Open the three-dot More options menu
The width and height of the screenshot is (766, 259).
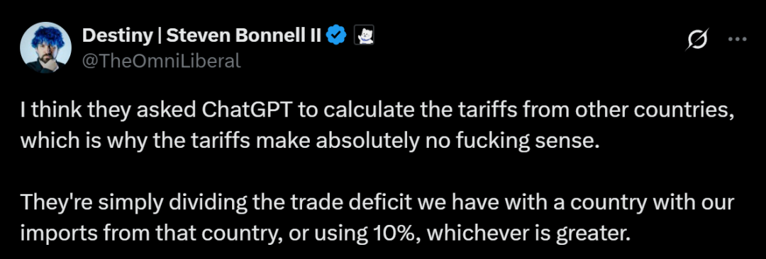click(737, 39)
